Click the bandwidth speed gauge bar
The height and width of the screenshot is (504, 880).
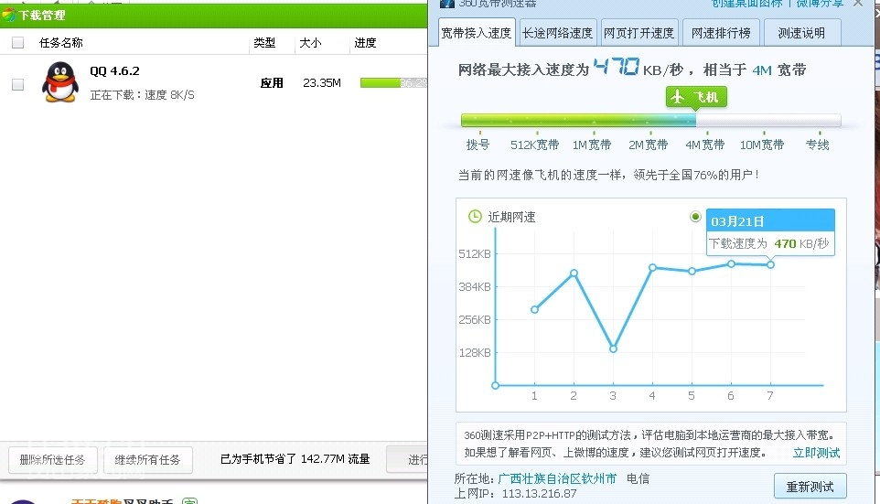tap(651, 120)
